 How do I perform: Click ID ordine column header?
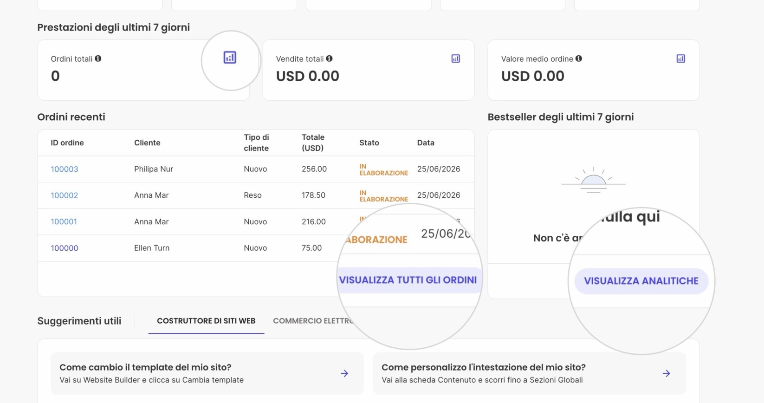(x=67, y=143)
